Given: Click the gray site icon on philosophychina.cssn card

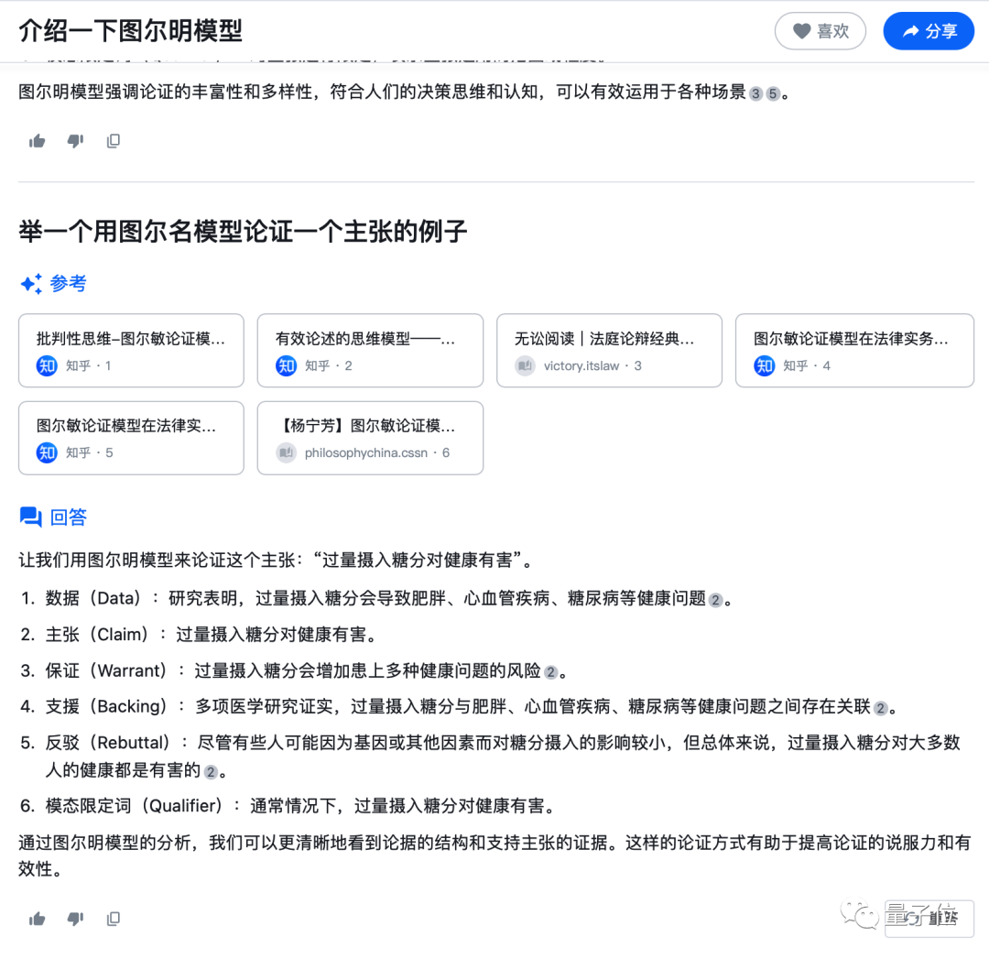Looking at the screenshot, I should click(x=286, y=452).
